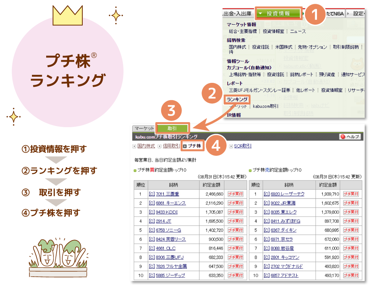
Task: Open 他レポート under レポート
Action: click(305, 90)
